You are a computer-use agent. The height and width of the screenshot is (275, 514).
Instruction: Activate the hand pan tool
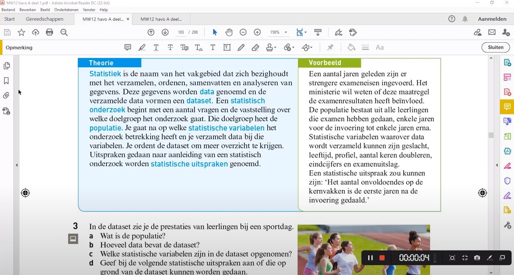[229, 32]
